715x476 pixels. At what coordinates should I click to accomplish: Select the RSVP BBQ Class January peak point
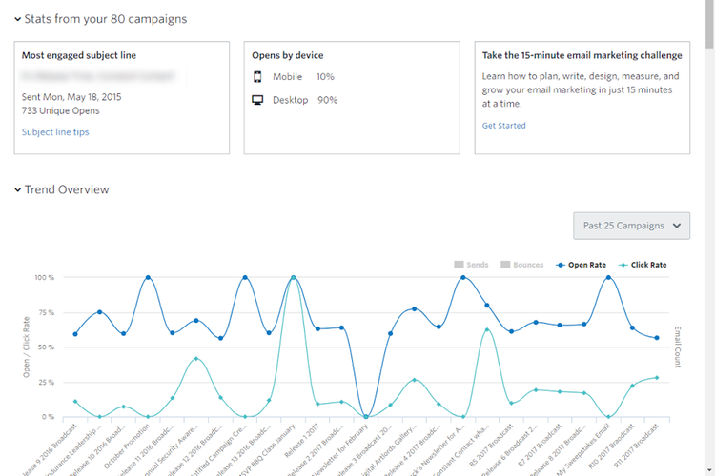click(293, 278)
